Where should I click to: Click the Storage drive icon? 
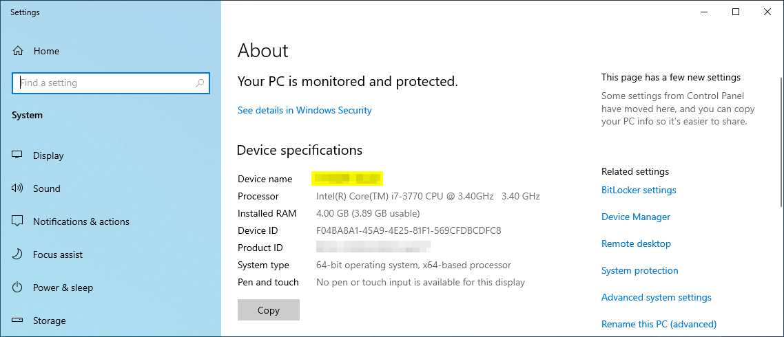click(18, 320)
